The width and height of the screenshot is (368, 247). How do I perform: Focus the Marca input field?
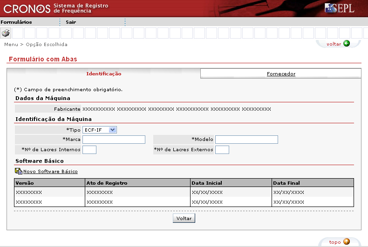pyautogui.click(x=114, y=140)
